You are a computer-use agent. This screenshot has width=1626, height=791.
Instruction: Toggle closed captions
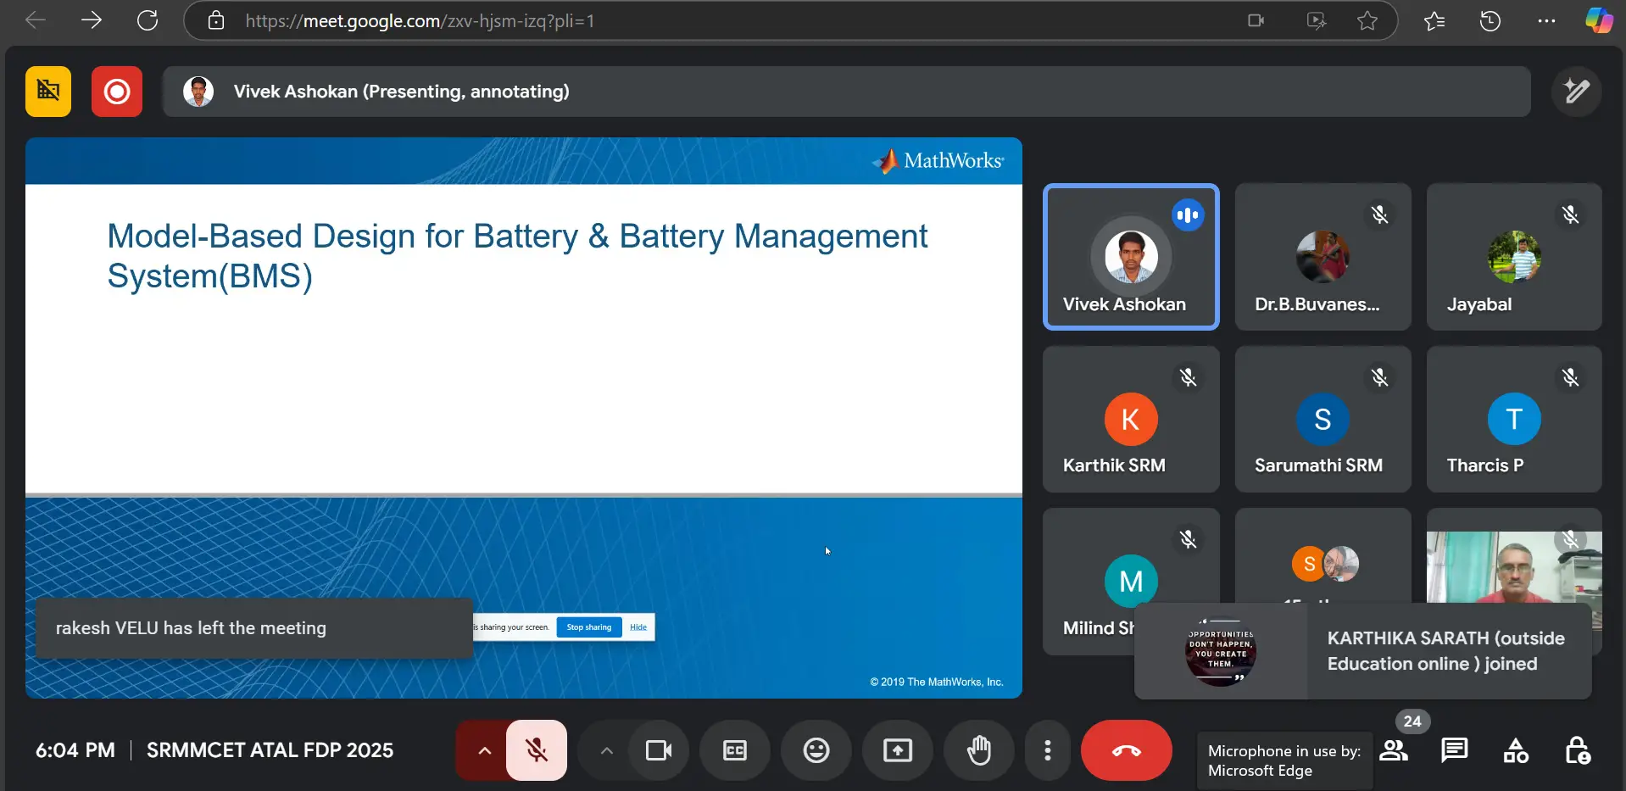coord(735,750)
